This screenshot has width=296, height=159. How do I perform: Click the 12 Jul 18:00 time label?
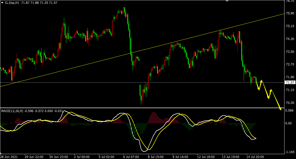coord(206,157)
